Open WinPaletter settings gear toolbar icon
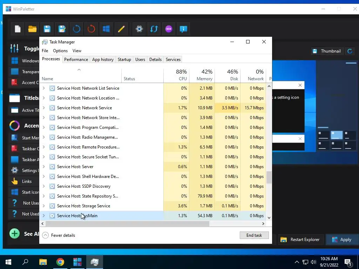The width and height of the screenshot is (359, 269). pyautogui.click(x=139, y=29)
